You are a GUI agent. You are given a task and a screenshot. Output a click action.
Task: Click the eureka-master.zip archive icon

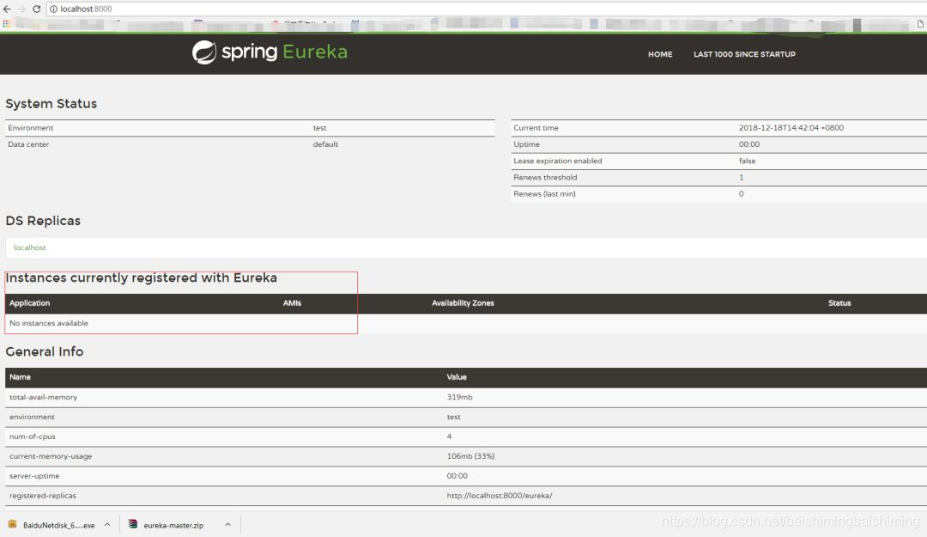tap(133, 524)
